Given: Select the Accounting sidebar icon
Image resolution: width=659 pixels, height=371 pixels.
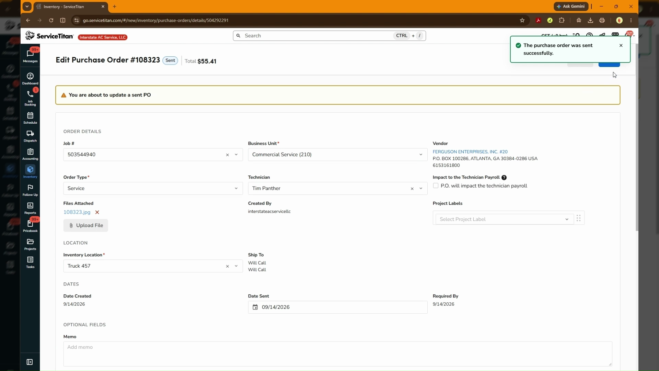Looking at the screenshot, I should (x=30, y=154).
